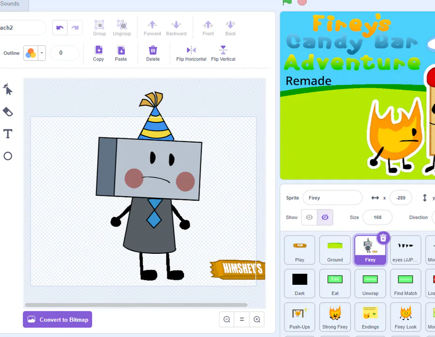Screen dimensions: 435x337
Task: Delete the Firey sprite via trash badge
Action: [x=383, y=238]
